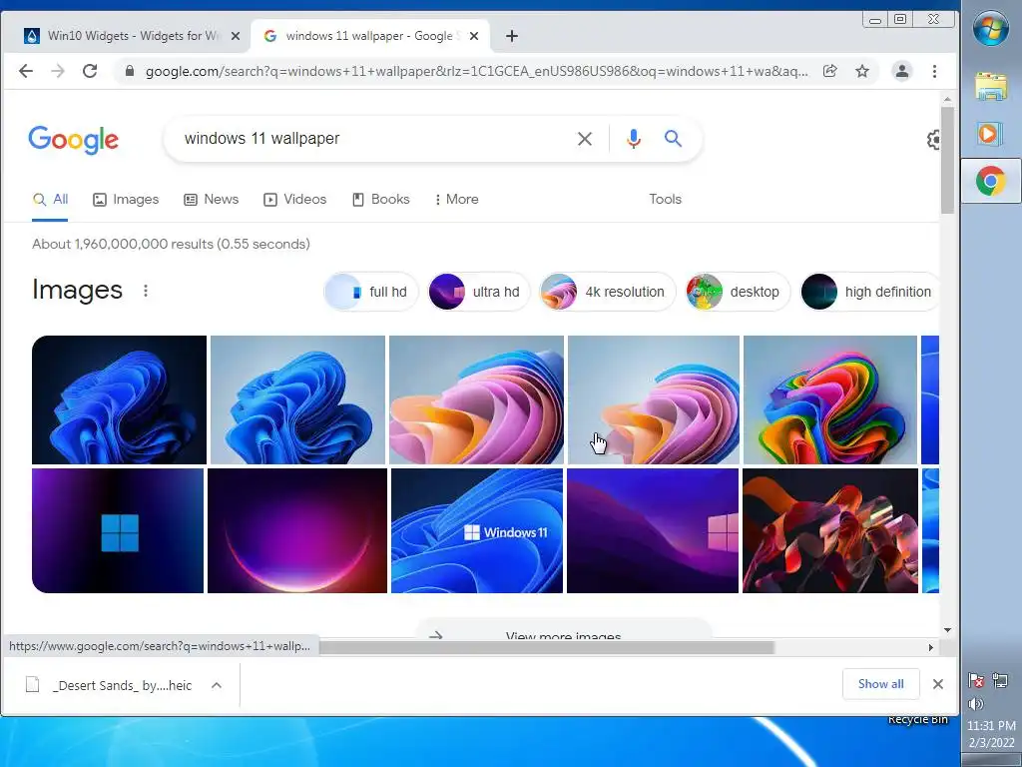Start voice search with the microphone
The width and height of the screenshot is (1022, 767).
point(634,138)
